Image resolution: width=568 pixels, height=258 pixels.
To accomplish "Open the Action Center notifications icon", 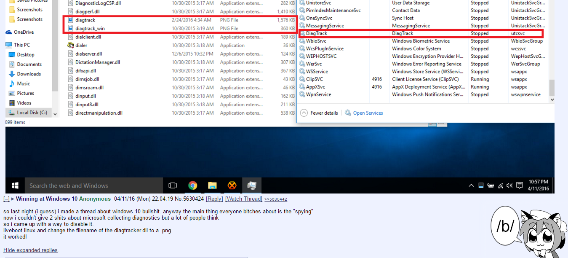I will pyautogui.click(x=520, y=185).
